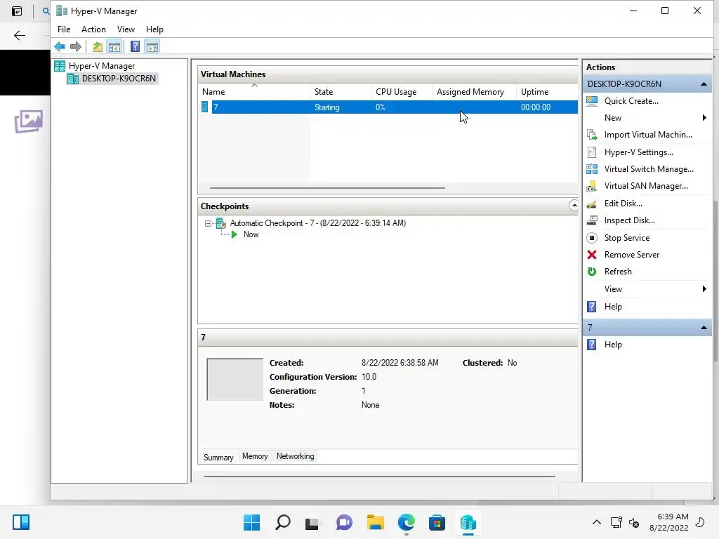Screen dimensions: 719x539
Task: Click the red X Remove Server icon
Action: 592,255
